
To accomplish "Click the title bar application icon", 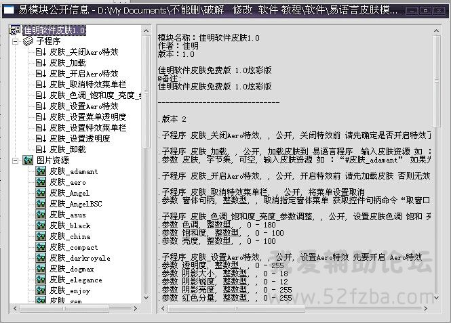I will pos(9,10).
